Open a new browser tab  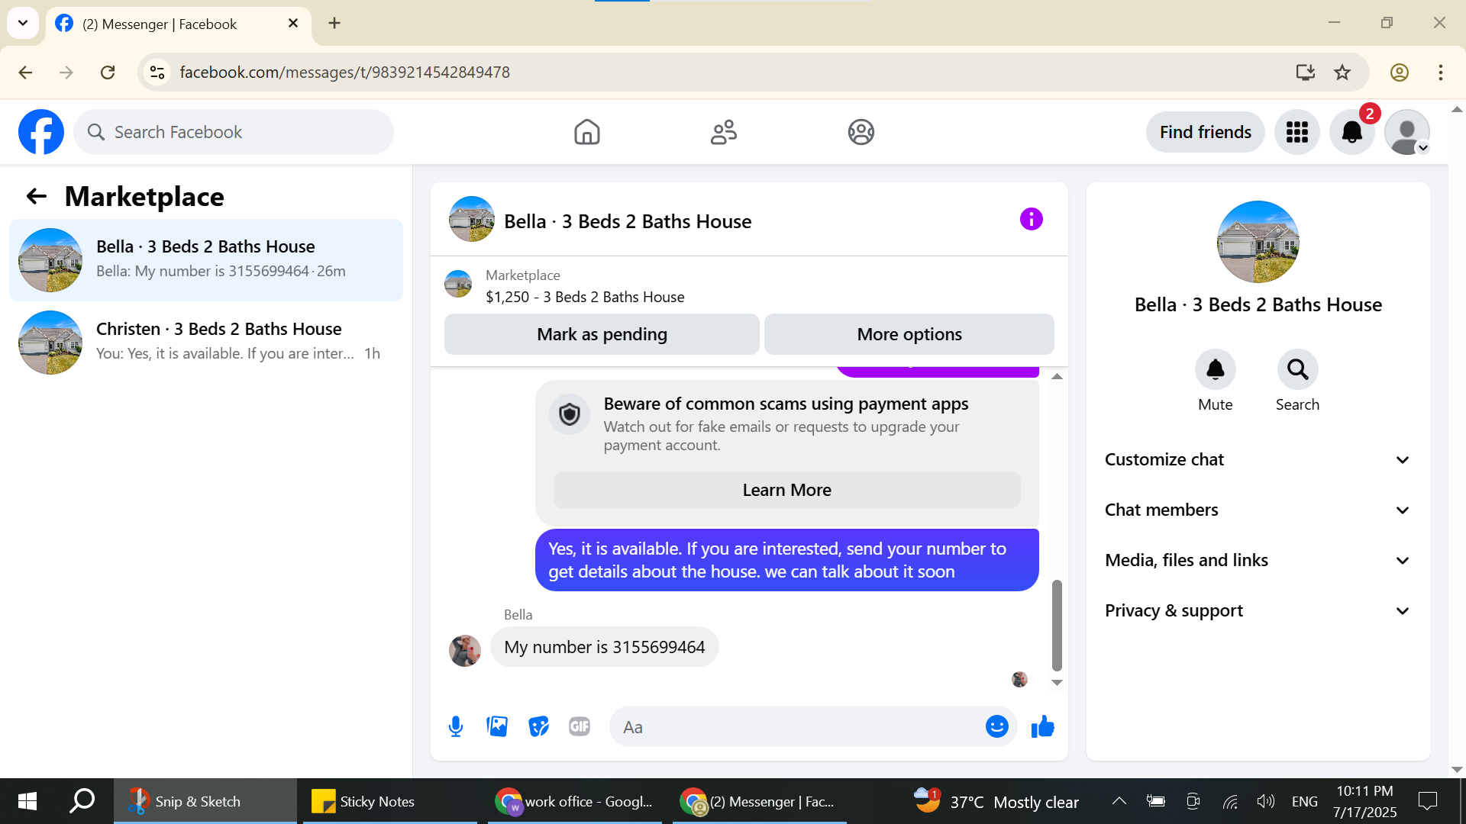pyautogui.click(x=334, y=23)
